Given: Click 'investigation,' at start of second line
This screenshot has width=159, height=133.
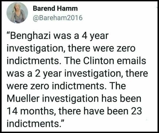Looking at the screenshot, I should coord(36,49).
